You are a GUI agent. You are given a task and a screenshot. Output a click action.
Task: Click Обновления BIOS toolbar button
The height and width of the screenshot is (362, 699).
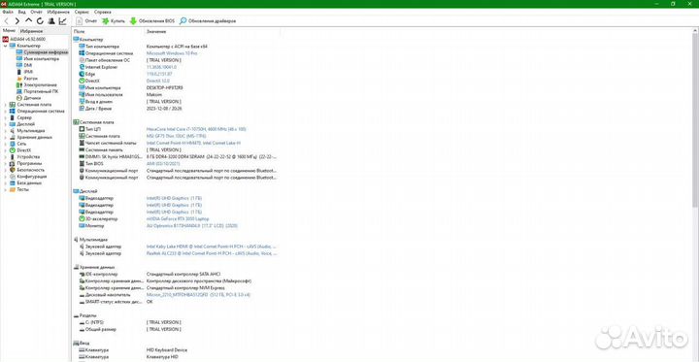(152, 21)
